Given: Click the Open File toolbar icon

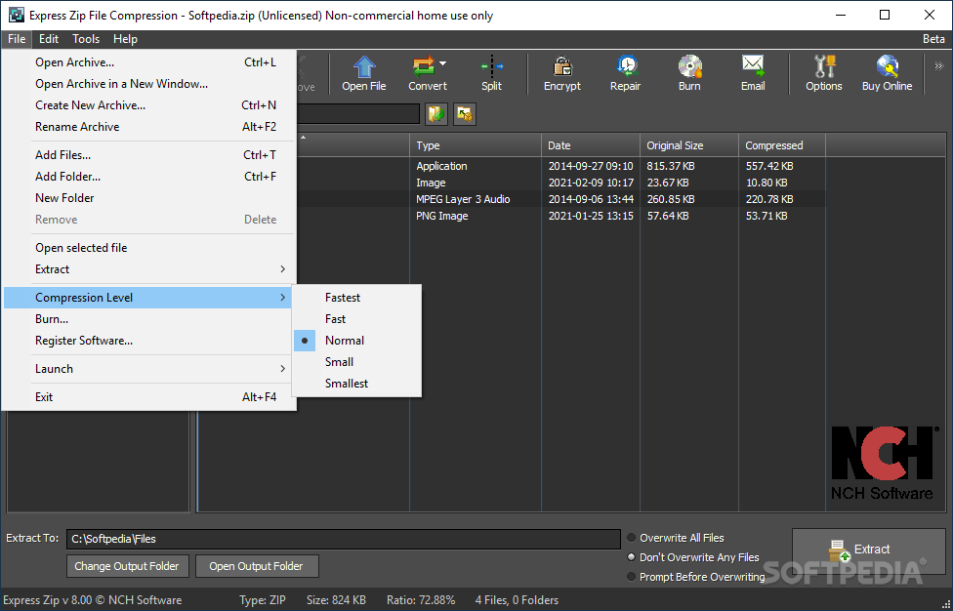Looking at the screenshot, I should pyautogui.click(x=363, y=73).
